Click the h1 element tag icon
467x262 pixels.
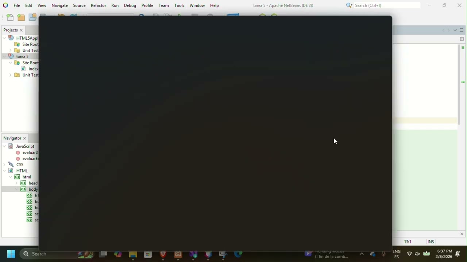(x=30, y=195)
